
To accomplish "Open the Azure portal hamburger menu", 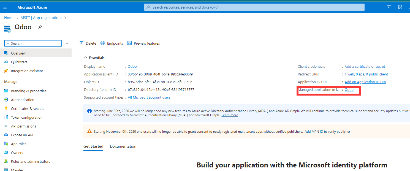I will [5, 7].
